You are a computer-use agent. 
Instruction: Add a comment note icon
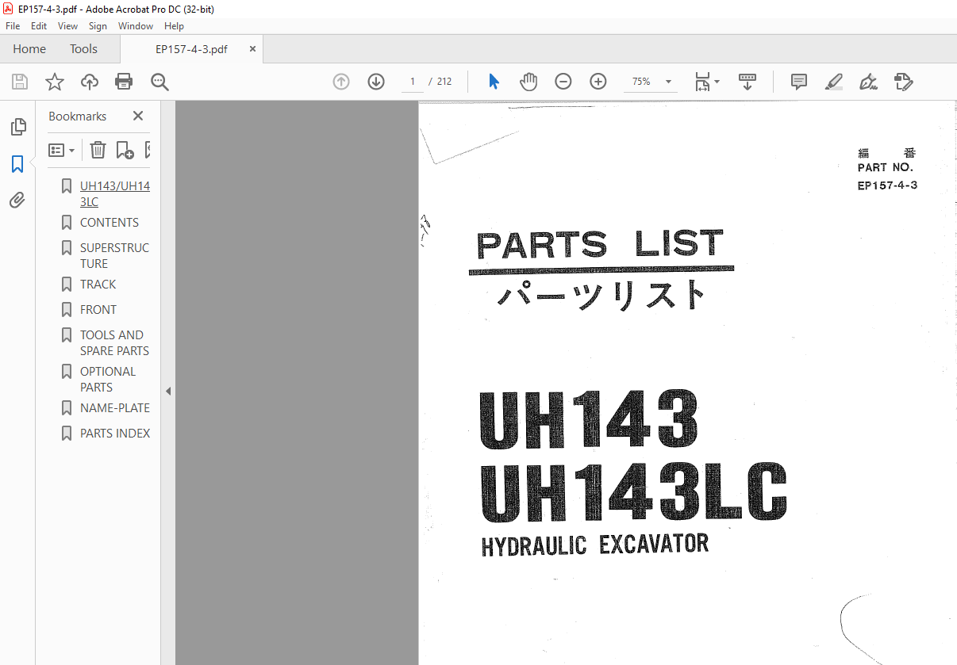[799, 82]
